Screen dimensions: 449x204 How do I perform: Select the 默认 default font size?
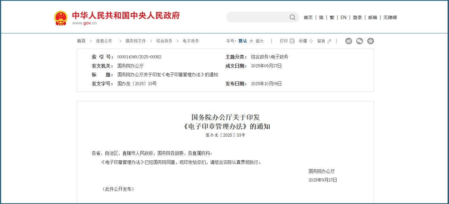(242, 41)
